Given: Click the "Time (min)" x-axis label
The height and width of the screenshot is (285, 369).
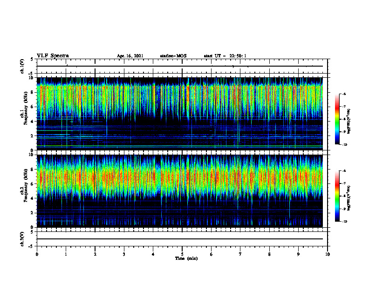Looking at the screenshot, I should 186,258.
